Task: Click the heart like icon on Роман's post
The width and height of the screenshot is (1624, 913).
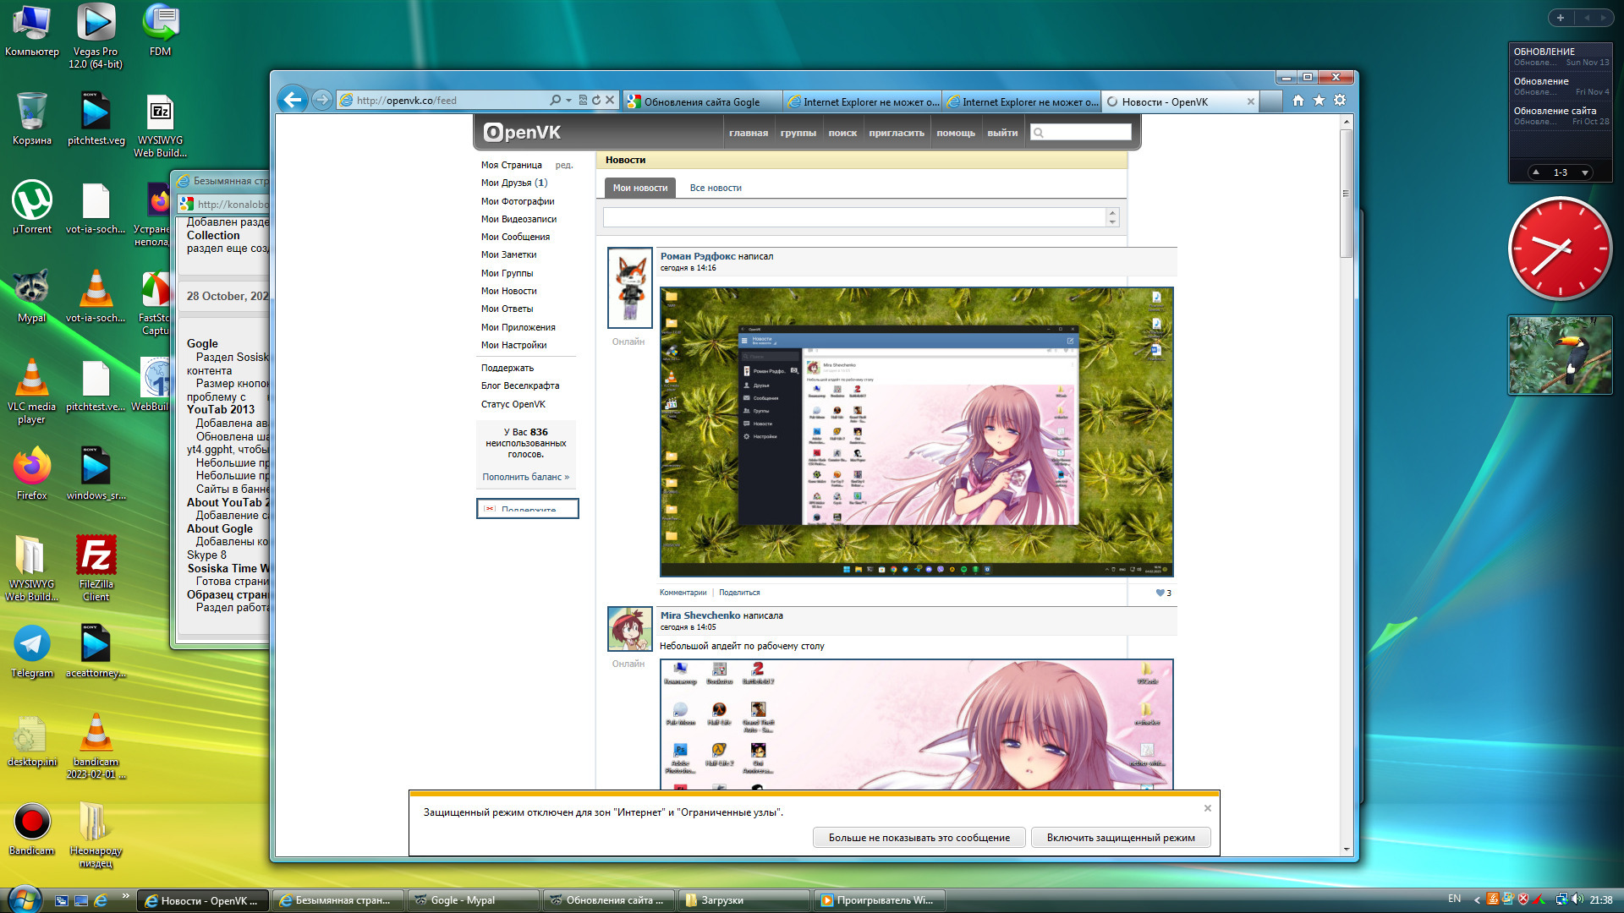Action: click(1160, 593)
